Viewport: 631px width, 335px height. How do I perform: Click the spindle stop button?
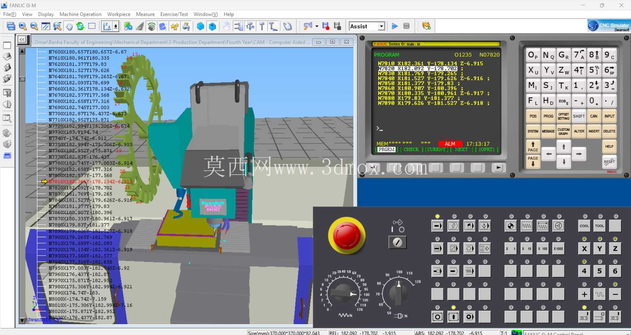click(x=599, y=317)
